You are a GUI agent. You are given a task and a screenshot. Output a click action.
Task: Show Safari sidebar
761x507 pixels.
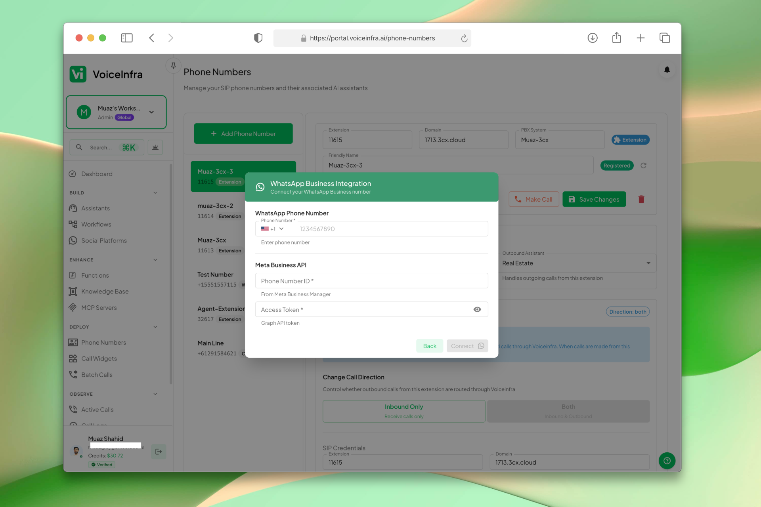pyautogui.click(x=127, y=38)
